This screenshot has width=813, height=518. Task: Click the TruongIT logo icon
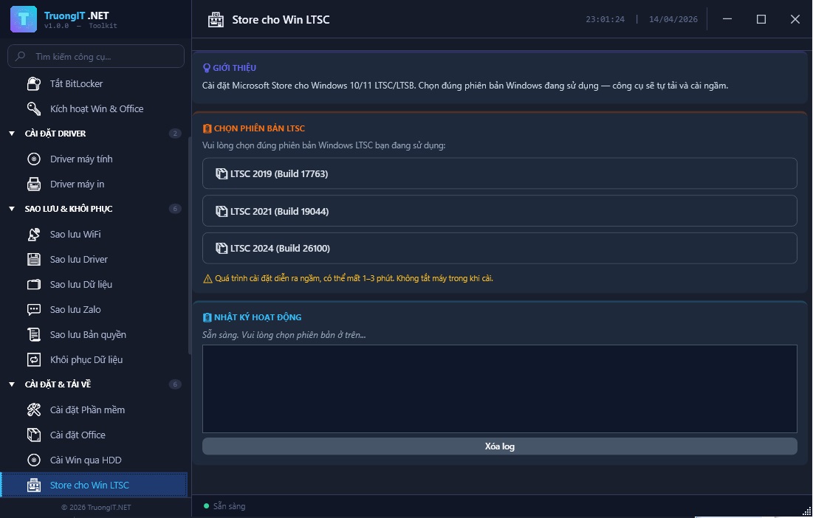click(24, 19)
